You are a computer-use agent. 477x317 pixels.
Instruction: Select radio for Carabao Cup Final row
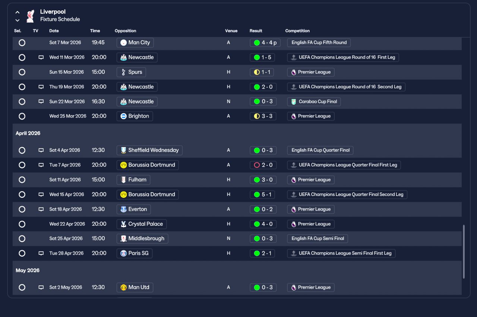(x=22, y=101)
